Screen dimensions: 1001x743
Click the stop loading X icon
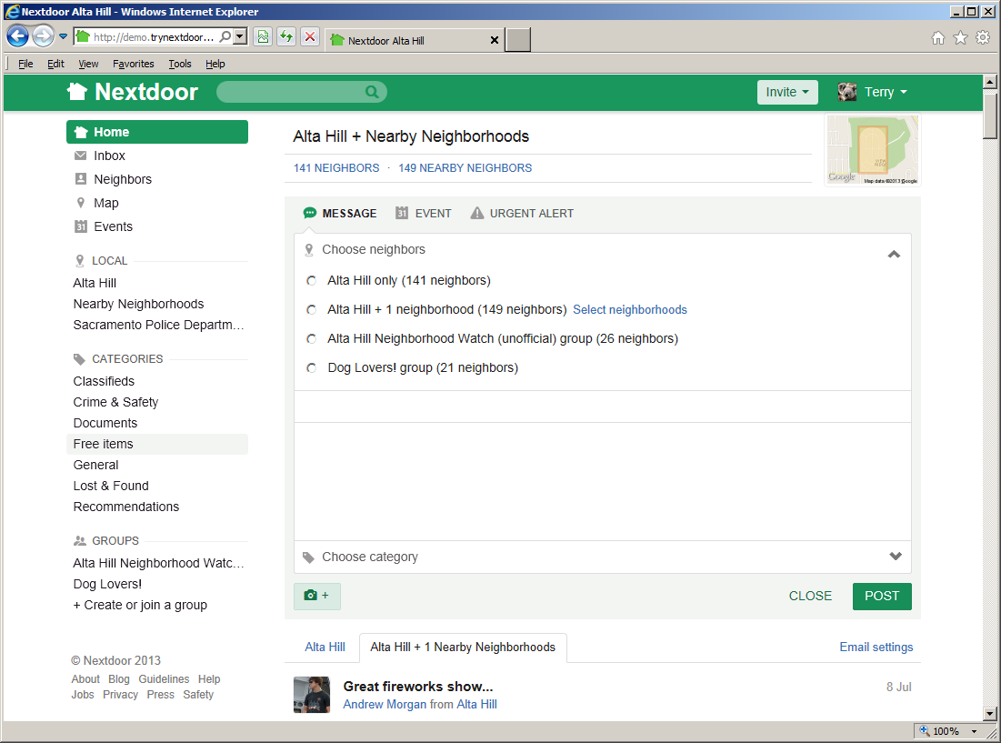pos(309,36)
